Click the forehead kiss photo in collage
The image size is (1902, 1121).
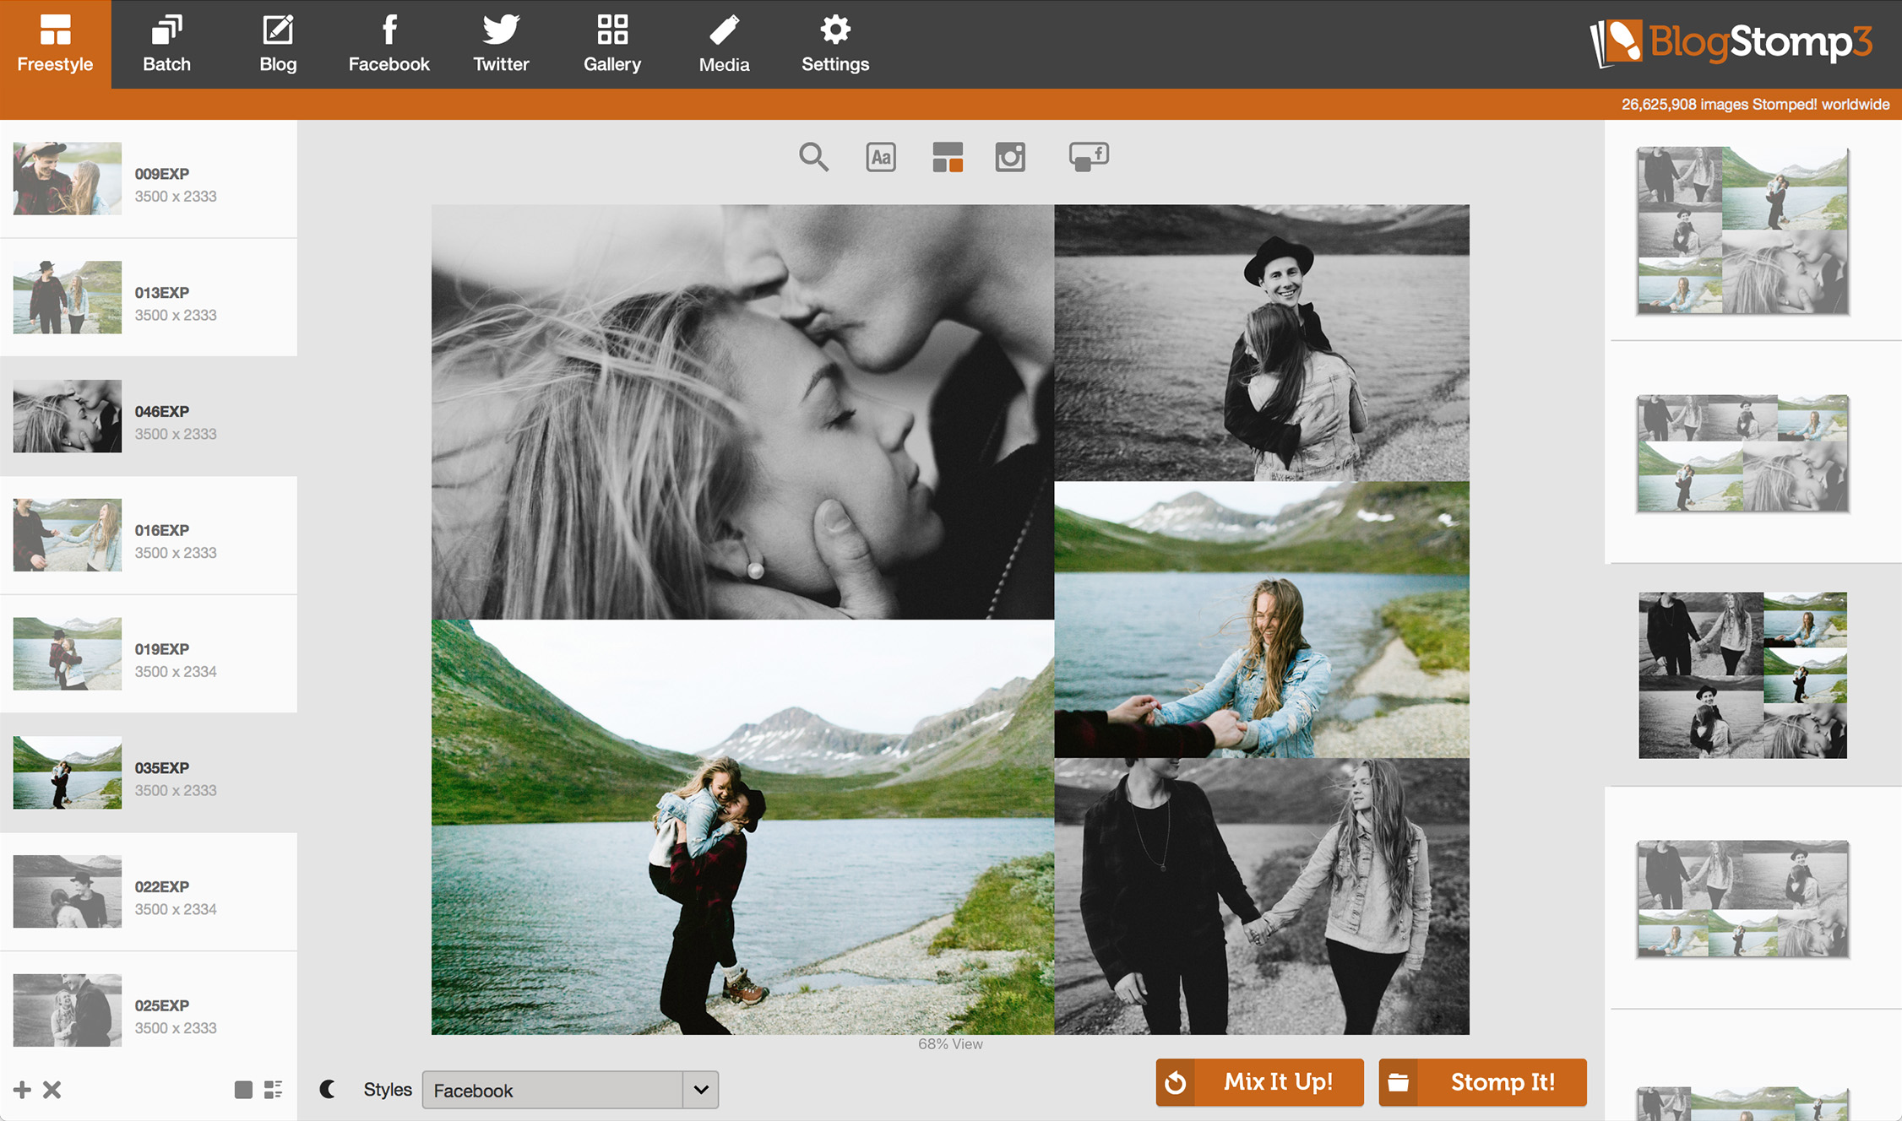pos(742,412)
